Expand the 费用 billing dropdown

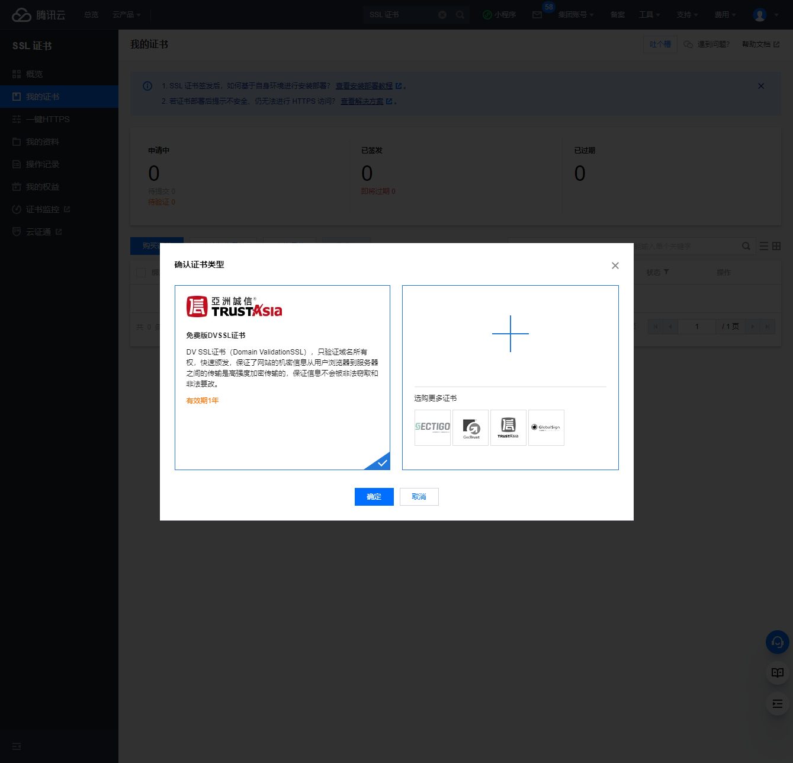point(725,15)
